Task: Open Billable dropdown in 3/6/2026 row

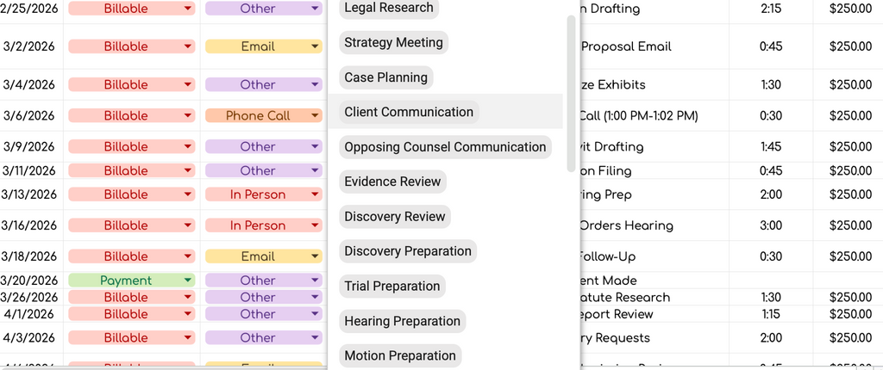Action: [x=132, y=116]
